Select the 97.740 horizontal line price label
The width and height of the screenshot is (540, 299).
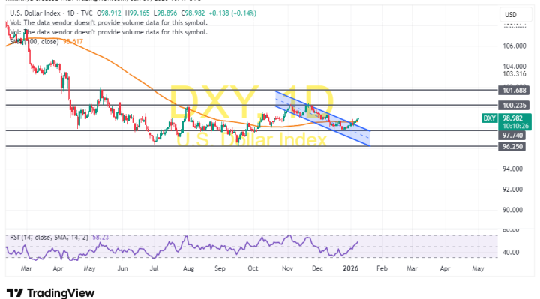[x=512, y=136]
